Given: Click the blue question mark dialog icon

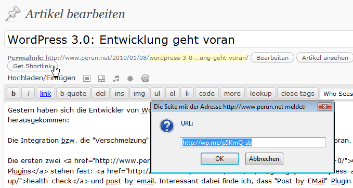Looking at the screenshot, I should (x=166, y=126).
